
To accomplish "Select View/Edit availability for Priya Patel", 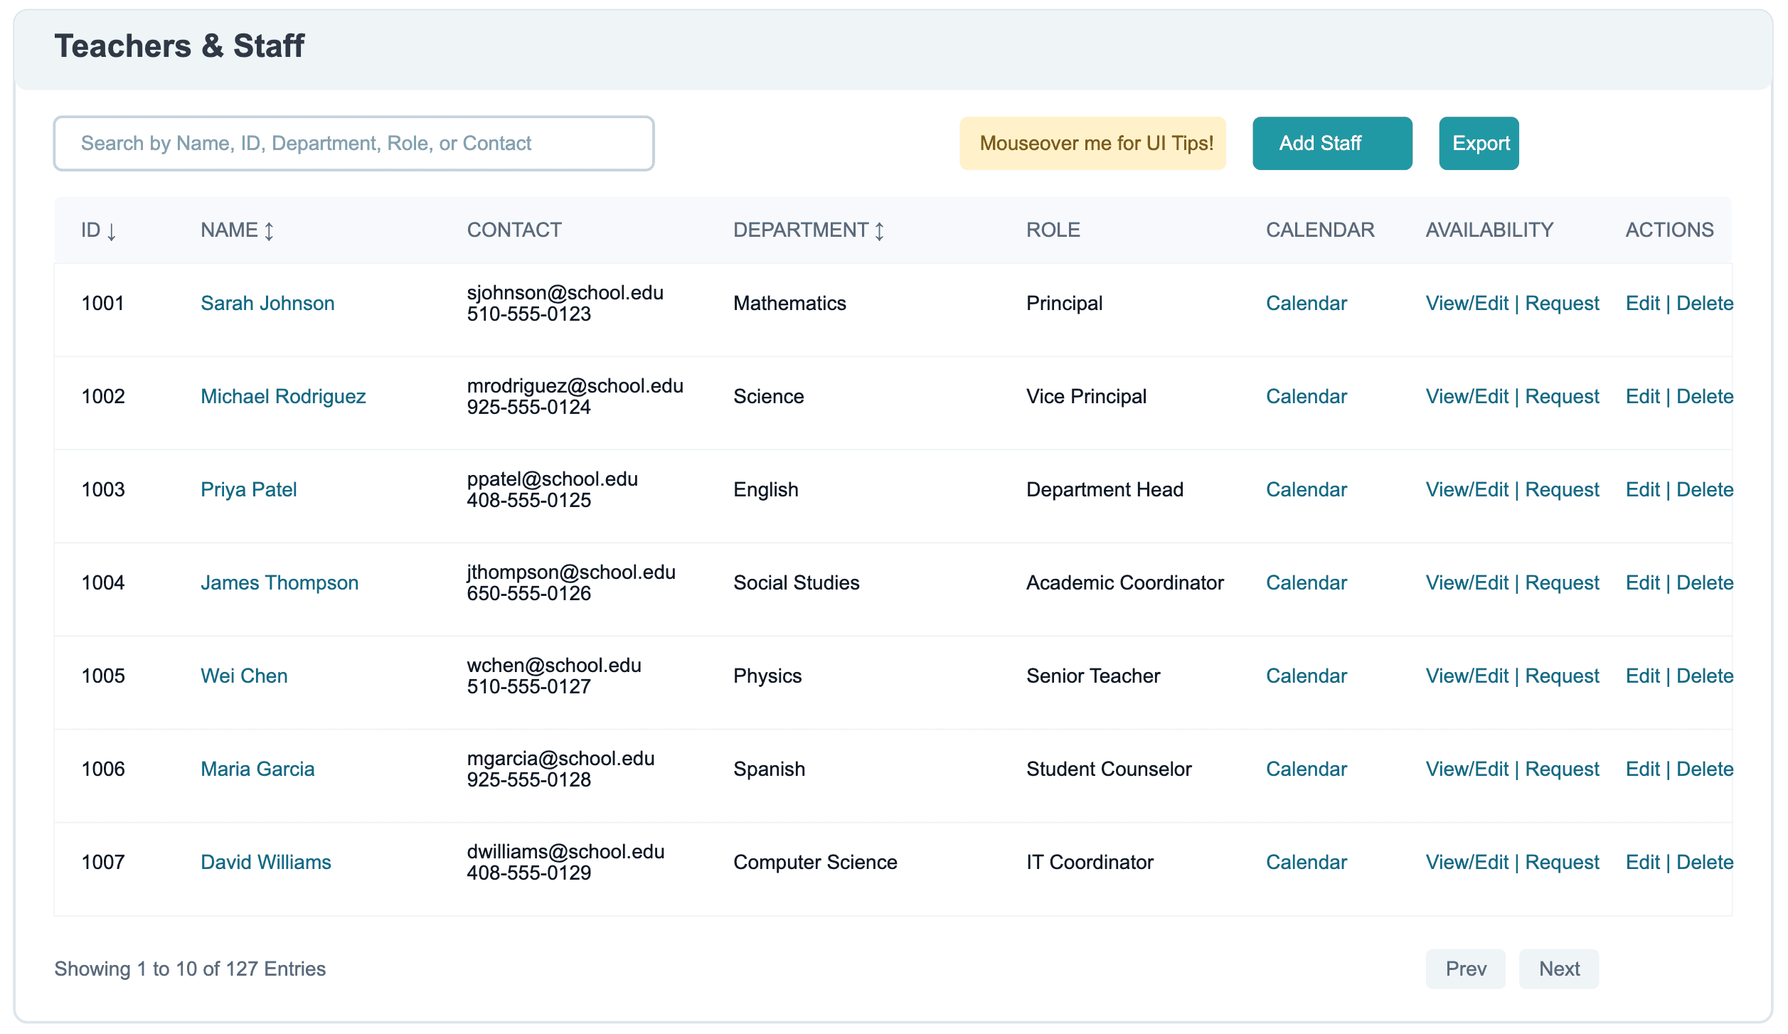I will [x=1467, y=490].
